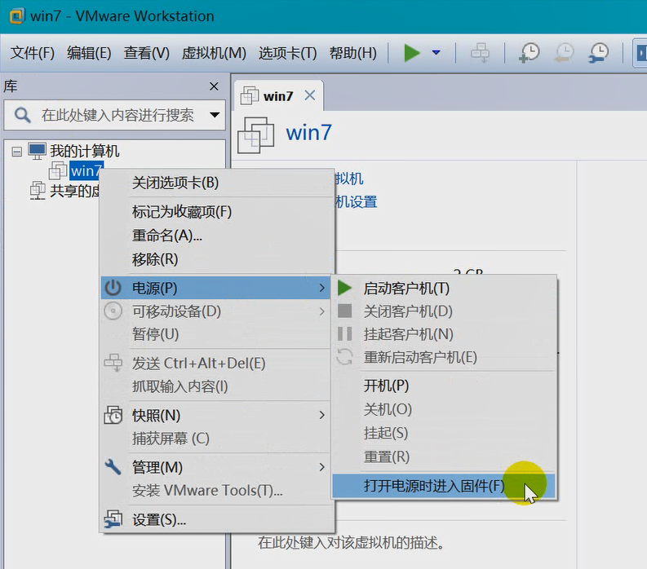Open the 快照(N) submenu
The image size is (647, 569).
pyautogui.click(x=216, y=415)
